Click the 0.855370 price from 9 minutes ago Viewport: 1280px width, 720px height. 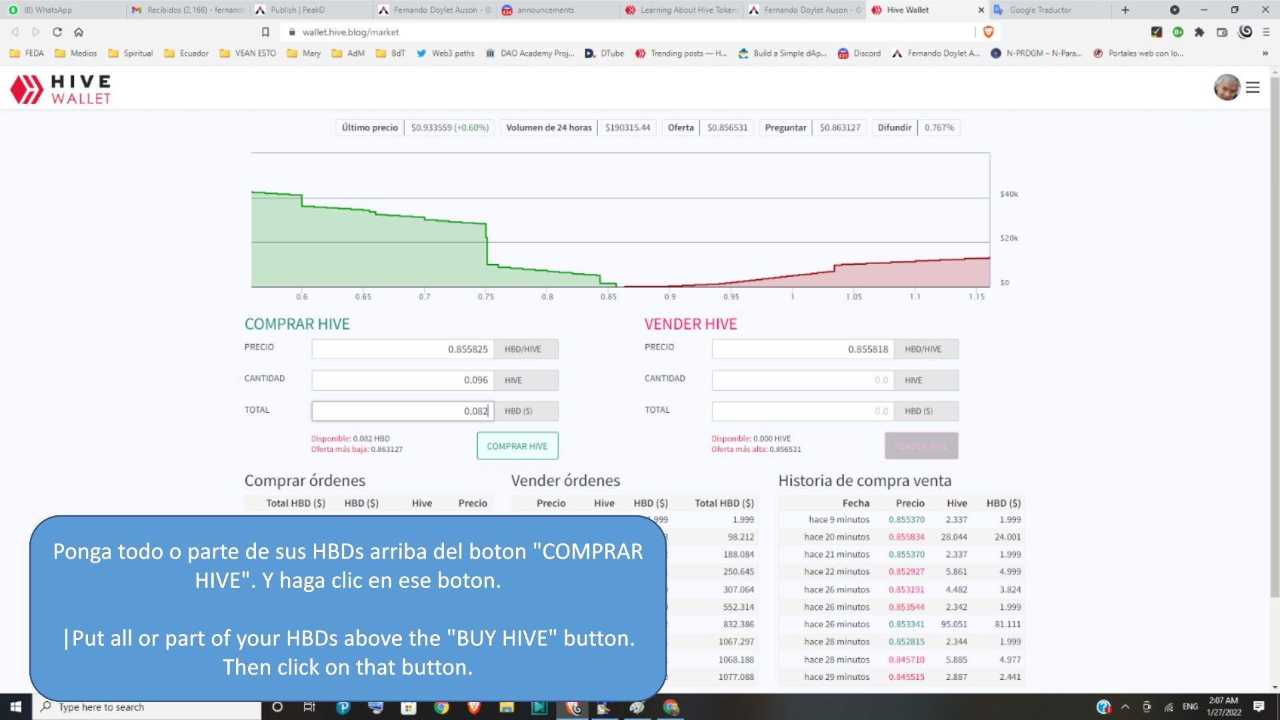(906, 519)
